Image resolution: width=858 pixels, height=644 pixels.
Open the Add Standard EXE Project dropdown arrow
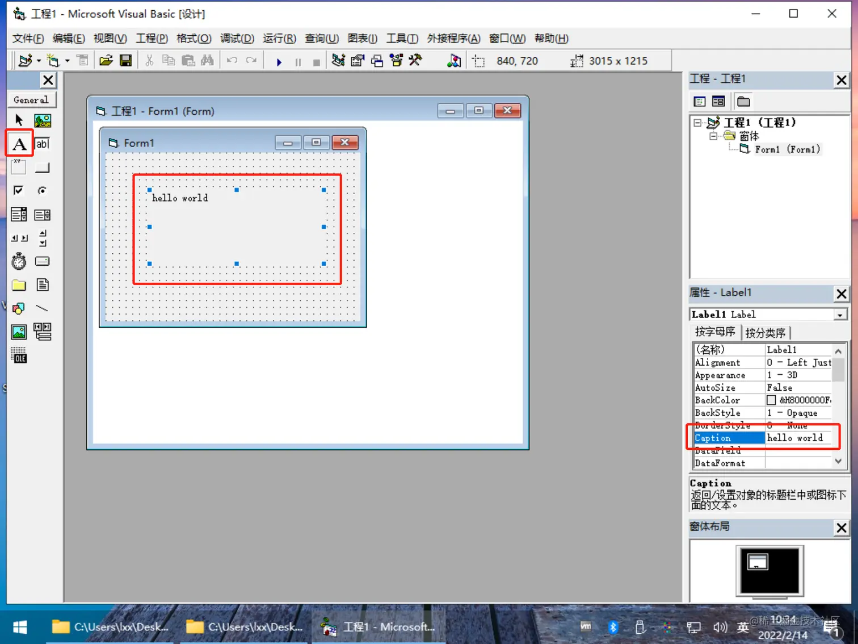click(x=39, y=61)
